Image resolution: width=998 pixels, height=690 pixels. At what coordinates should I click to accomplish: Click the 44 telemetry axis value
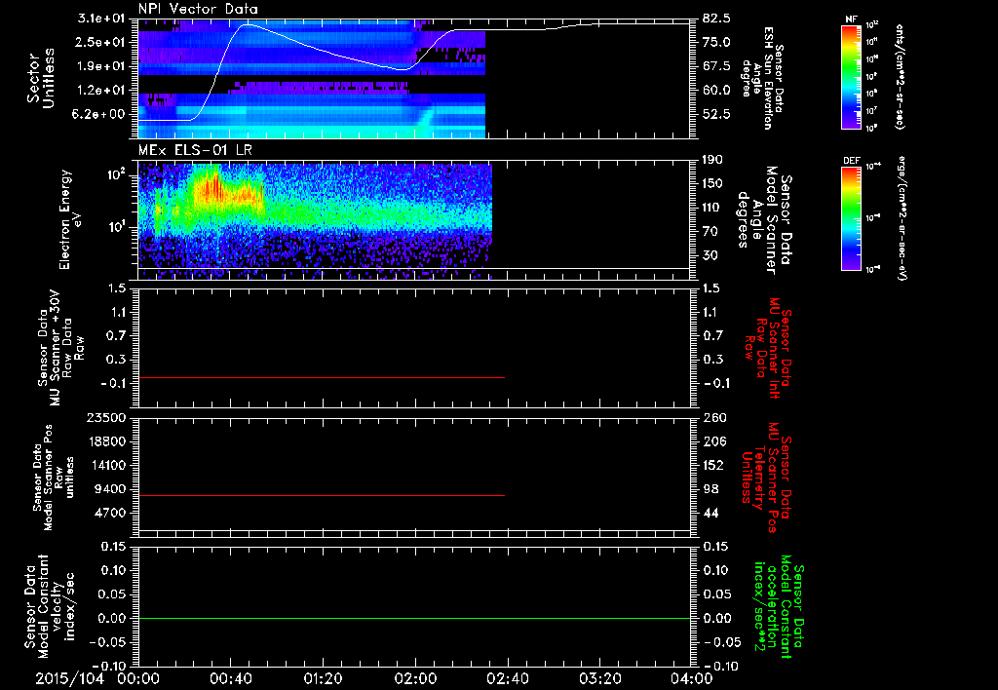(710, 513)
